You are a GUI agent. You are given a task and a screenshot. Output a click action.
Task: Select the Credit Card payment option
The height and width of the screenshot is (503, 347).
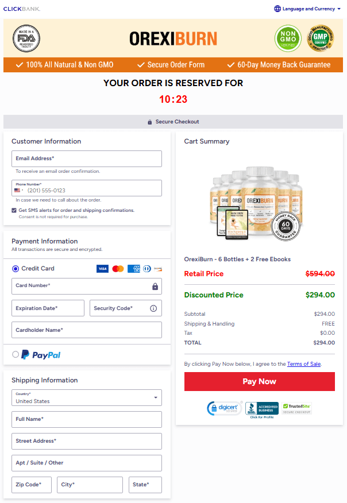pyautogui.click(x=16, y=269)
